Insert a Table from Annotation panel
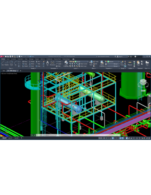151x195 pixels. pos(58,66)
